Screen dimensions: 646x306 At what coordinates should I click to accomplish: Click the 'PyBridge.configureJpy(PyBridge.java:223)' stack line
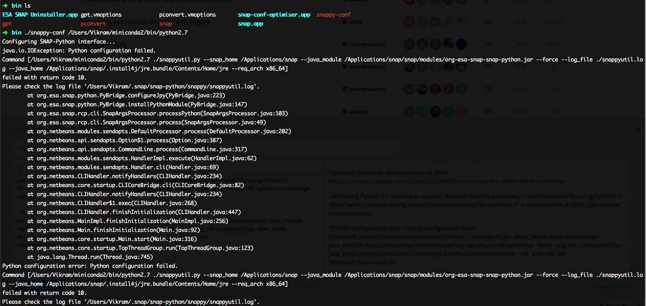[126, 95]
